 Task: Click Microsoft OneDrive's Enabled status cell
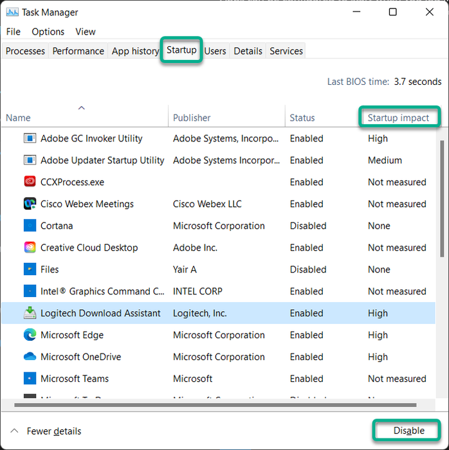coord(306,356)
